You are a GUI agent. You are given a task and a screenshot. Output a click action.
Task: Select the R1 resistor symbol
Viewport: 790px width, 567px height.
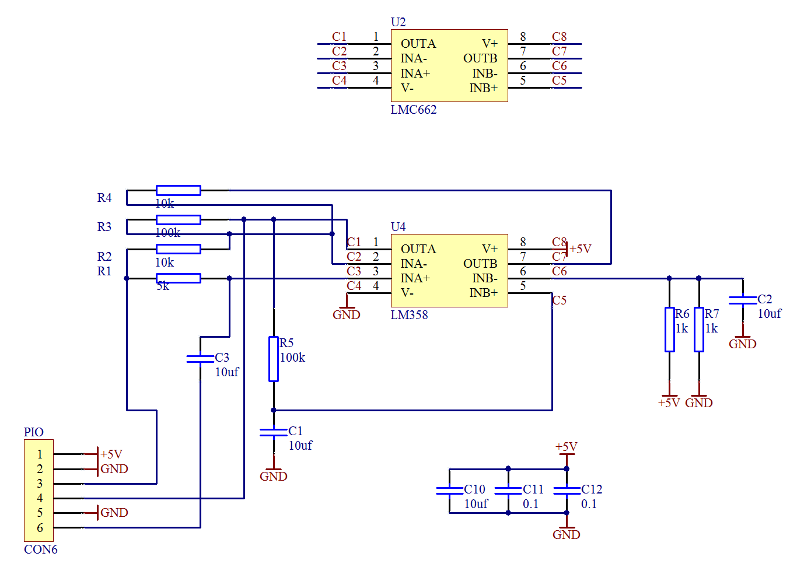pyautogui.click(x=179, y=278)
